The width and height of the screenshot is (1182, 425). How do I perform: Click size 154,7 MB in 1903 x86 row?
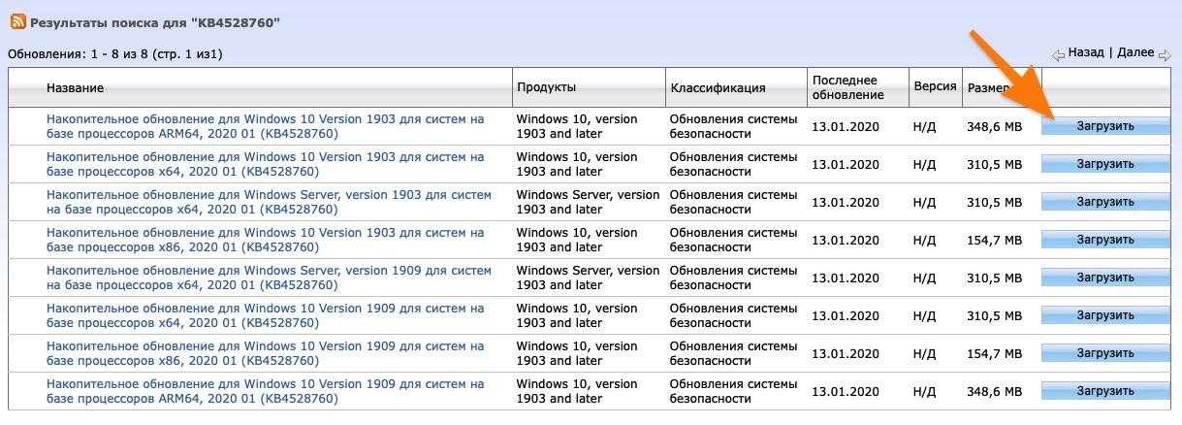tap(994, 240)
